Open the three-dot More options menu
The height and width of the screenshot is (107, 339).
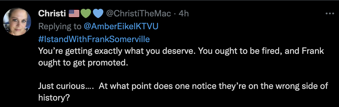(x=330, y=14)
